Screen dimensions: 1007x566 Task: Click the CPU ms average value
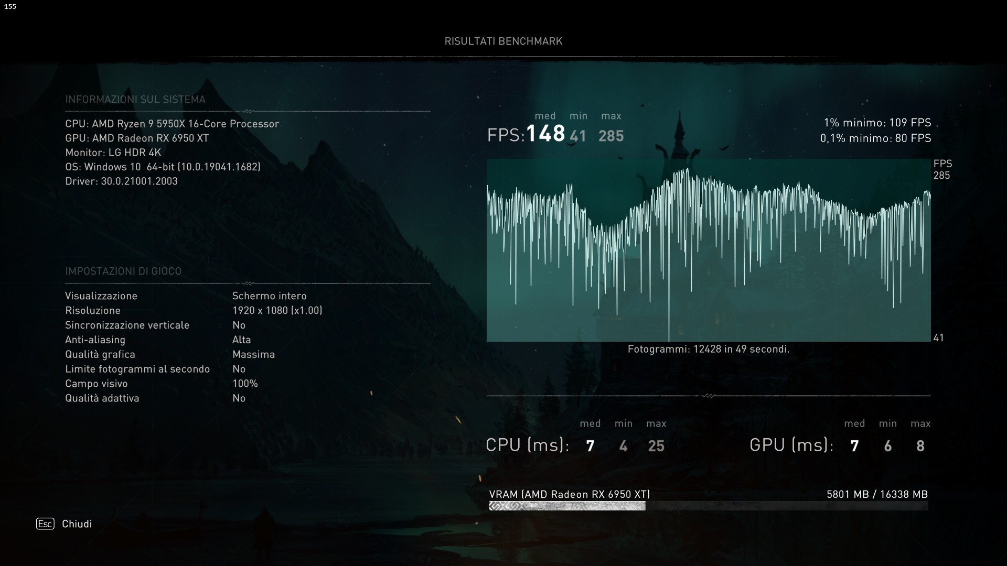click(590, 446)
